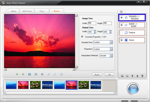This screenshot has width=150, height=102.
Task: Click the fit-to-window zoom icon
Action: pos(36,74)
